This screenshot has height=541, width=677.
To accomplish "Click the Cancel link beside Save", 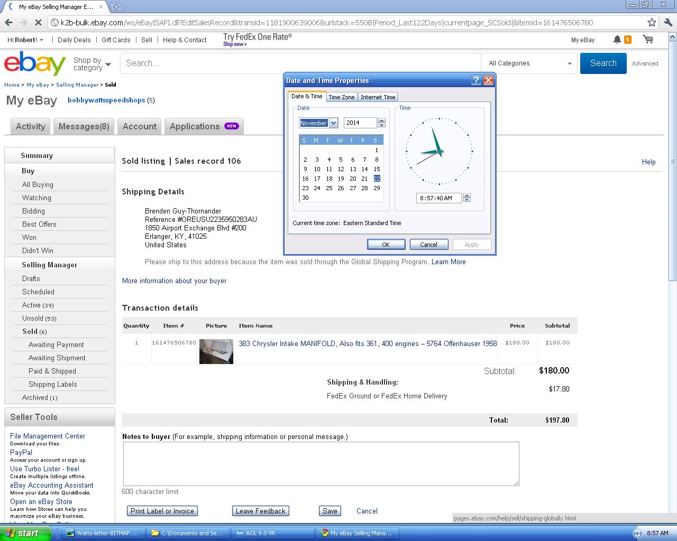I will 367,511.
